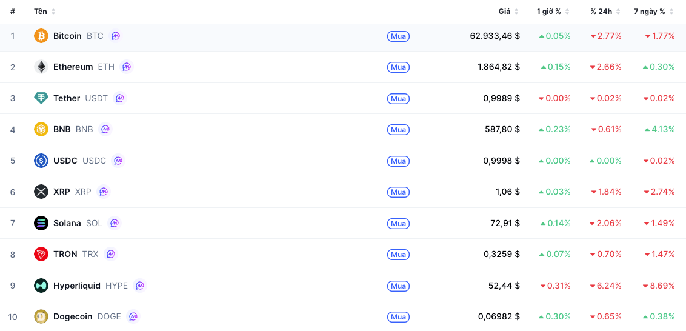Click the Hyperliquid price 52,44 $

pos(504,286)
